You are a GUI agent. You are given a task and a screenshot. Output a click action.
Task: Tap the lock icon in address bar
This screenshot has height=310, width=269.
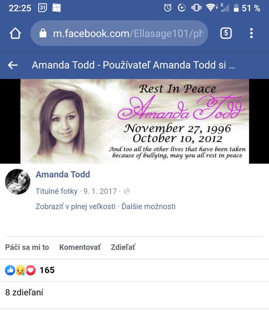pyautogui.click(x=43, y=33)
